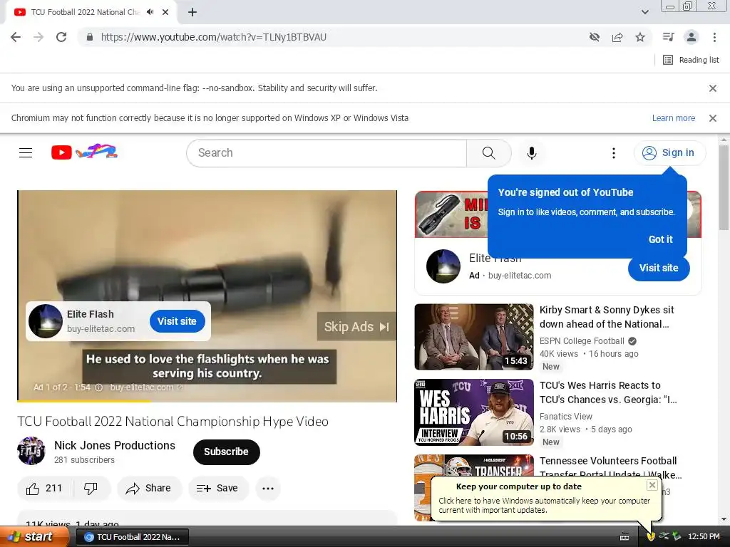Skip the ads in player
The height and width of the screenshot is (547, 730).
[x=356, y=326]
